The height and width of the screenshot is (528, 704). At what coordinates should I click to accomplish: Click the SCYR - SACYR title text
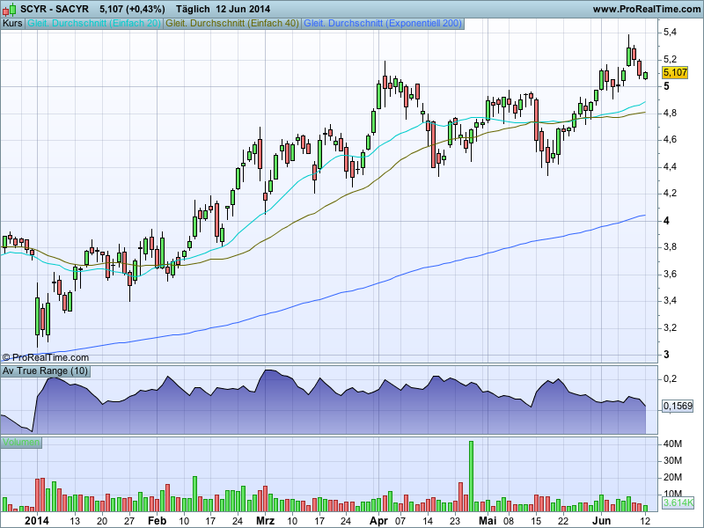coord(55,9)
